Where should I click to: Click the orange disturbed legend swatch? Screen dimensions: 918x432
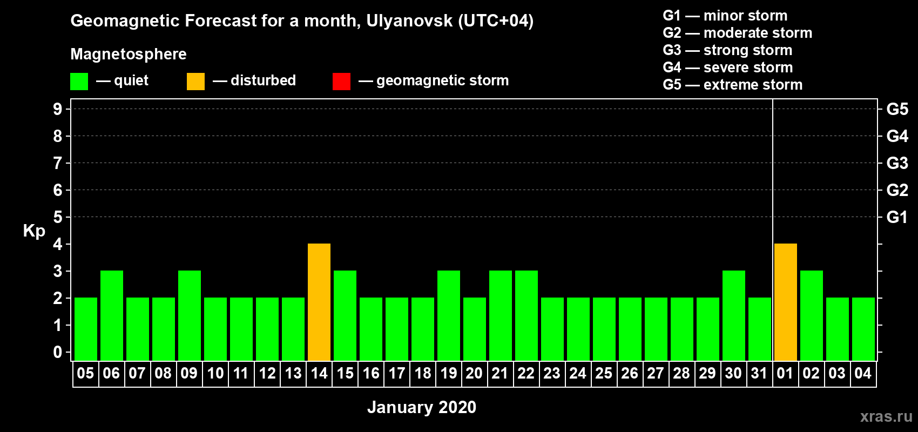point(195,82)
